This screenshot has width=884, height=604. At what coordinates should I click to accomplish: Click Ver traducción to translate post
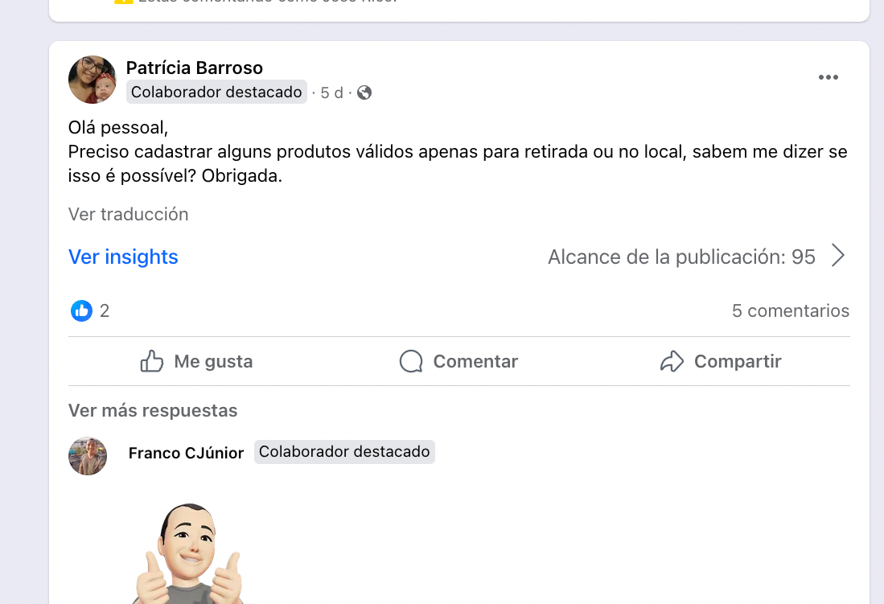coord(128,214)
